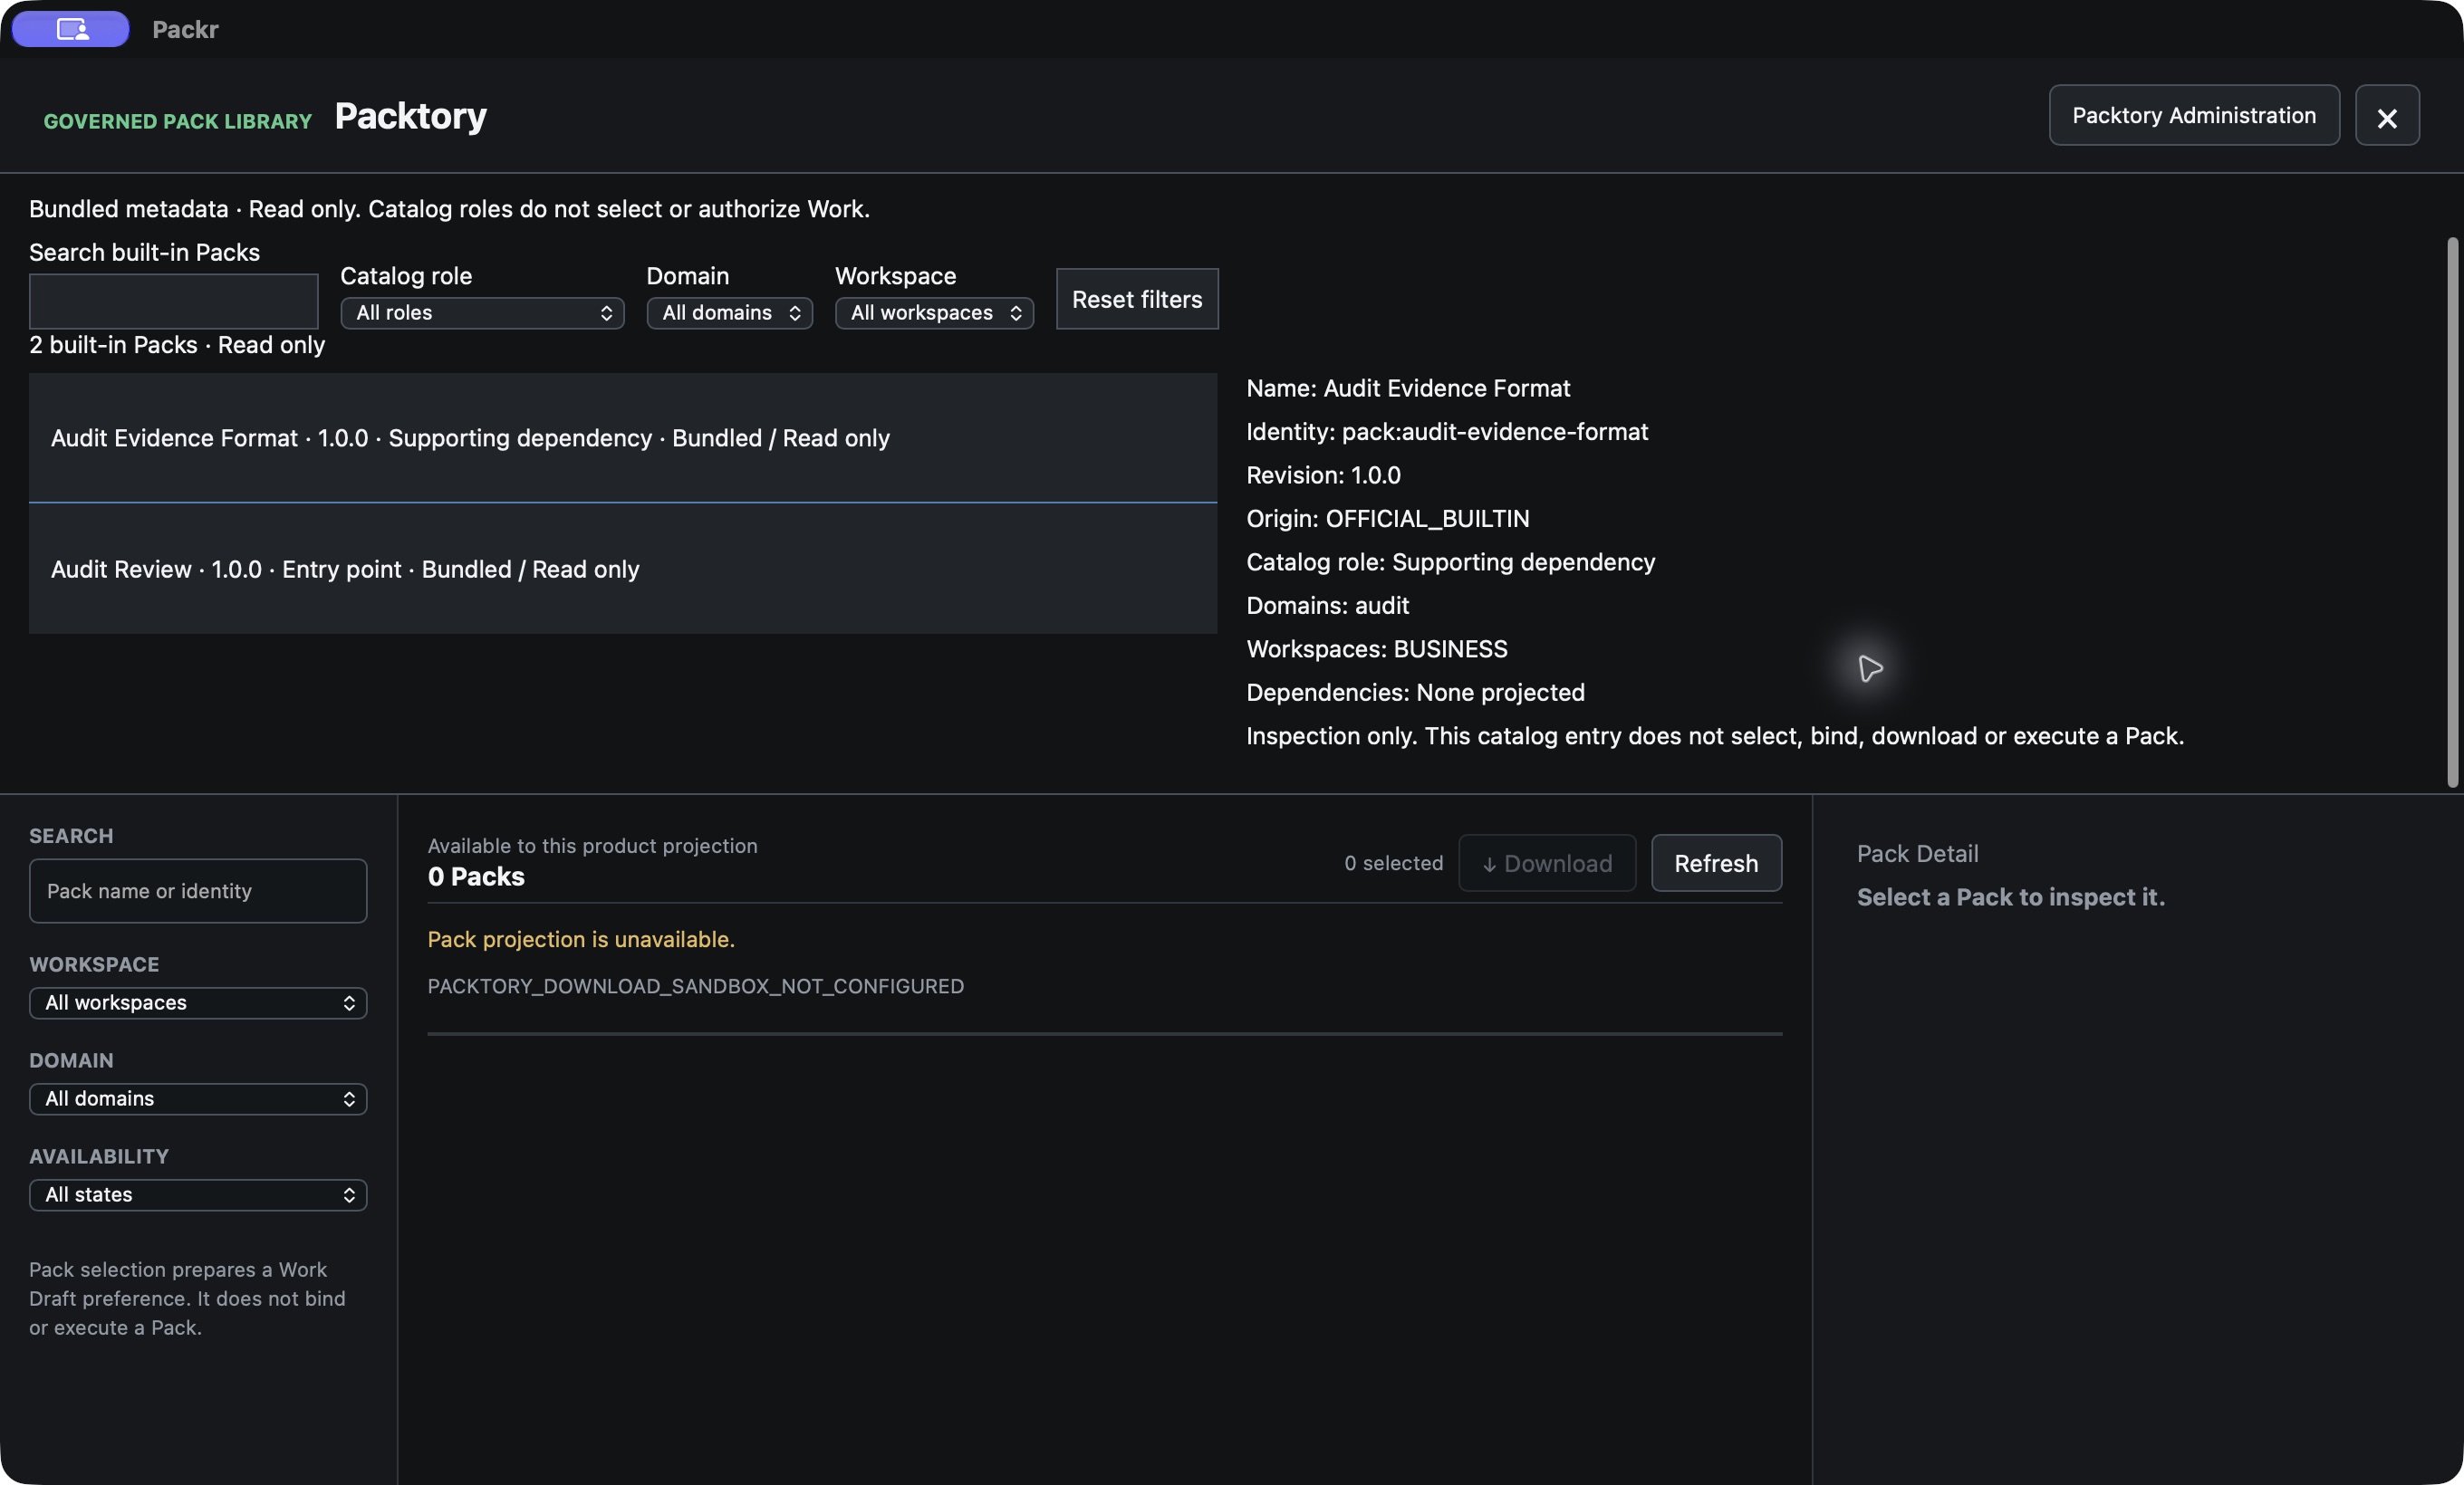Click the Pack Detail heading
This screenshot has height=1485, width=2464.
pyautogui.click(x=1918, y=854)
